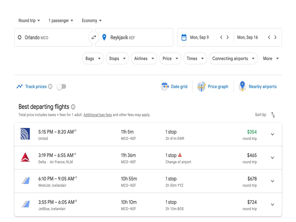
Task: Select the 3:19 PM – 6:55 AM Delta flight
Action: coord(148,158)
